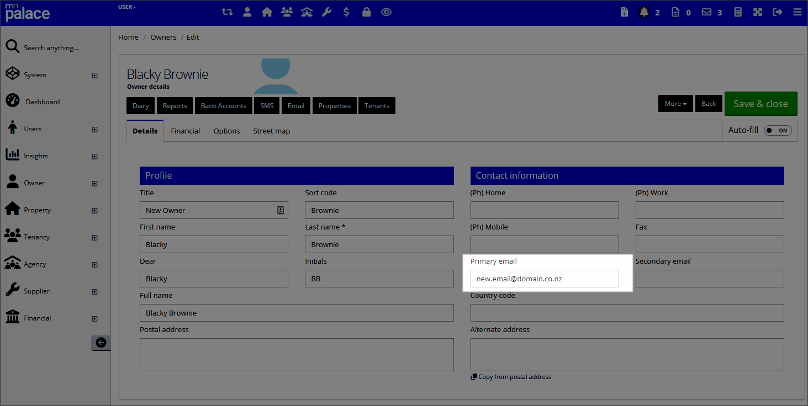The image size is (808, 406).
Task: Open the single person icon in top bar
Action: pyautogui.click(x=247, y=12)
